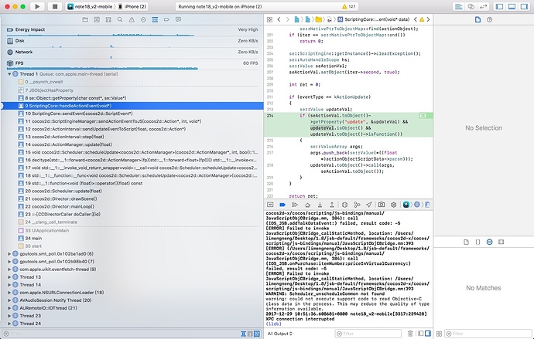
Task: Switch to the version editor
Action: click(x=483, y=6)
